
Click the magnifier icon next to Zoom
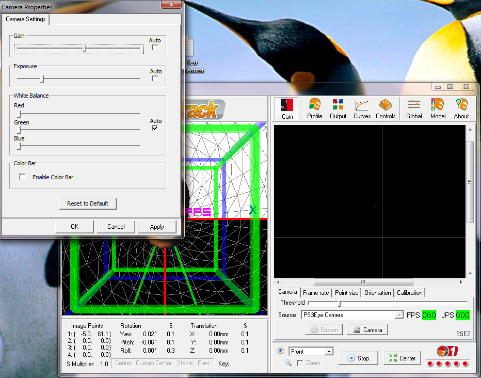click(288, 363)
